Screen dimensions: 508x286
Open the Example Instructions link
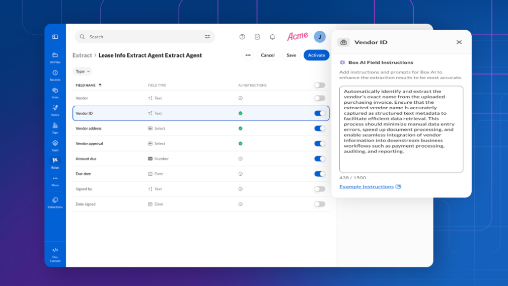click(x=367, y=187)
